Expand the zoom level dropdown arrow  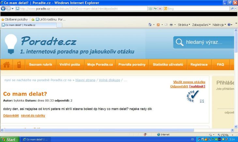(232, 135)
